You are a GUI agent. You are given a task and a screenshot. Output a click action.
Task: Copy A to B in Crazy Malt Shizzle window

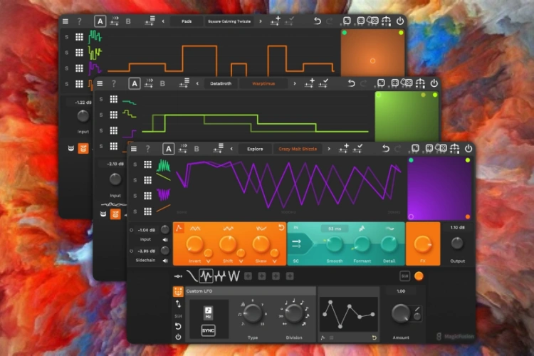(183, 149)
